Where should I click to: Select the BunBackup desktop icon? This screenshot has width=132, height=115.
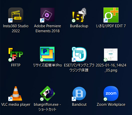tap(79, 15)
